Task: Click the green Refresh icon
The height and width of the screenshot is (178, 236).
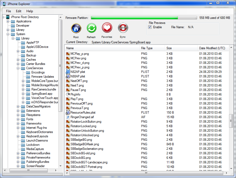Action: click(x=92, y=28)
